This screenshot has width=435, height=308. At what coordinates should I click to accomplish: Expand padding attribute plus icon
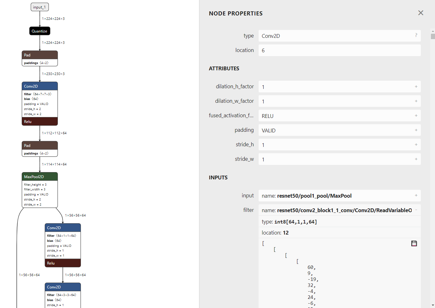click(x=416, y=130)
